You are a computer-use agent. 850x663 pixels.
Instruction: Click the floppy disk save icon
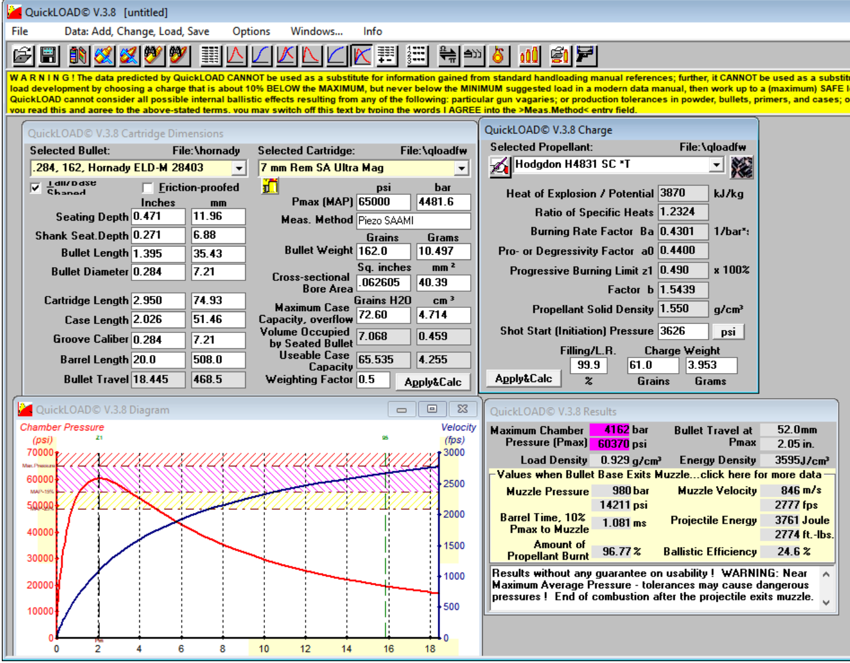(x=48, y=56)
